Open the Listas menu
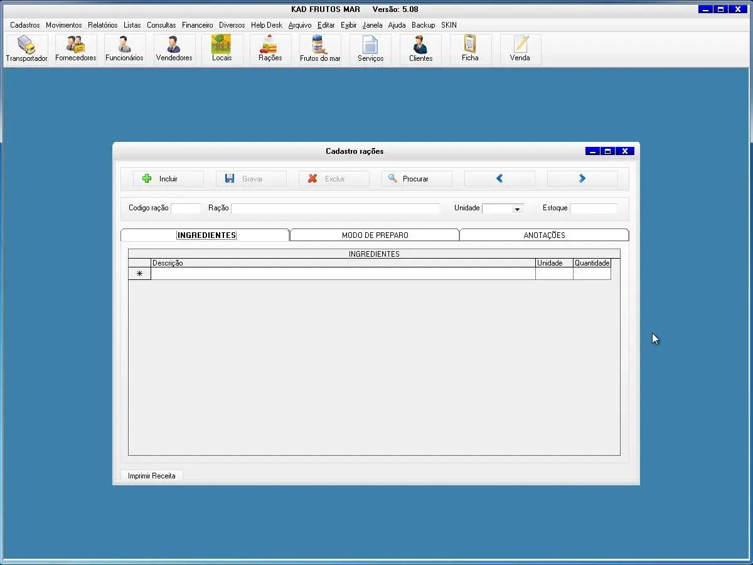This screenshot has width=753, height=565. coord(132,25)
